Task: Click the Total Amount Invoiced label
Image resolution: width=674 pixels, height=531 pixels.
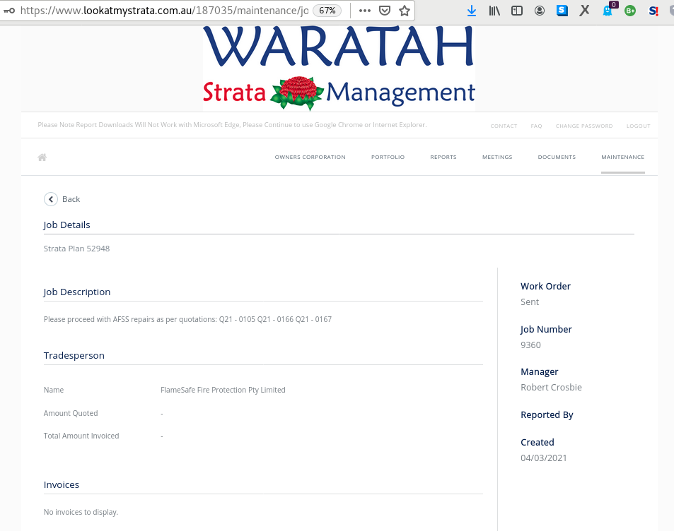Action: tap(81, 436)
